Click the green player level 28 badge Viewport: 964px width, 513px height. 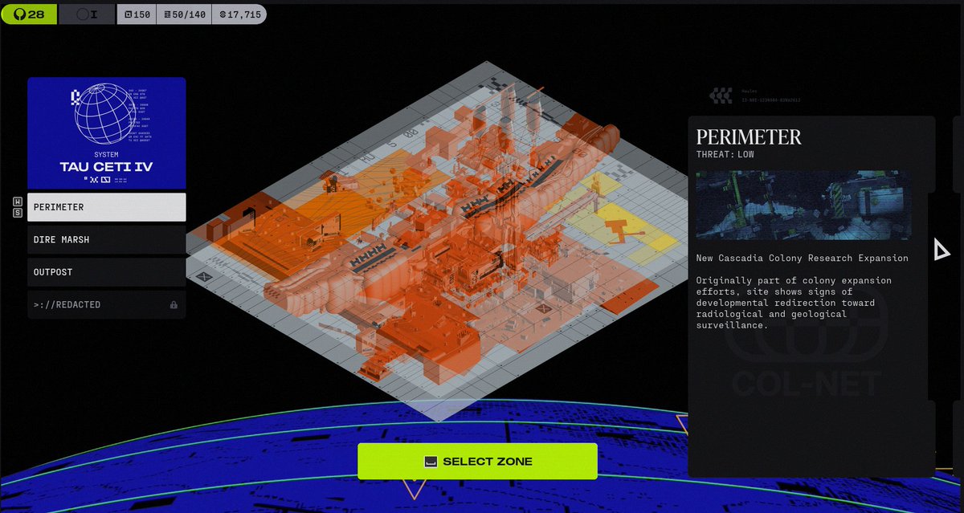coord(28,14)
